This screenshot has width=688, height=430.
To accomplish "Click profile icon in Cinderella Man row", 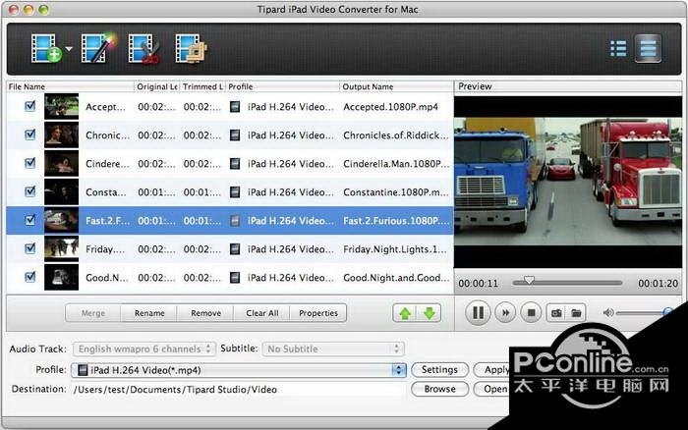I will [235, 164].
